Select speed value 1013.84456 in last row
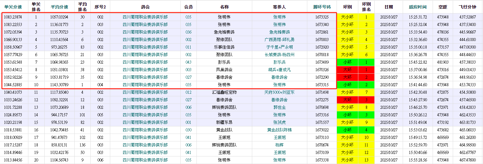Image resolution: width=483 pixels, height=164 pixels. click(13, 160)
